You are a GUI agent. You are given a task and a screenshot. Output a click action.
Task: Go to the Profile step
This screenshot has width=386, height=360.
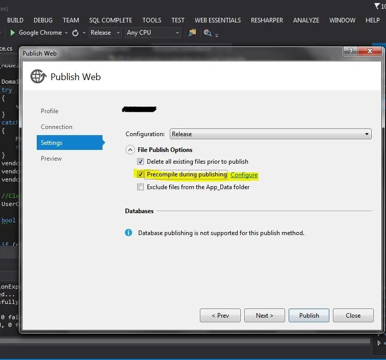[49, 111]
